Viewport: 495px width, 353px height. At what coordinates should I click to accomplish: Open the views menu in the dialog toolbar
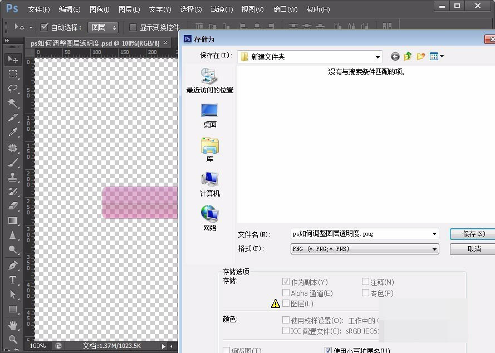point(435,56)
